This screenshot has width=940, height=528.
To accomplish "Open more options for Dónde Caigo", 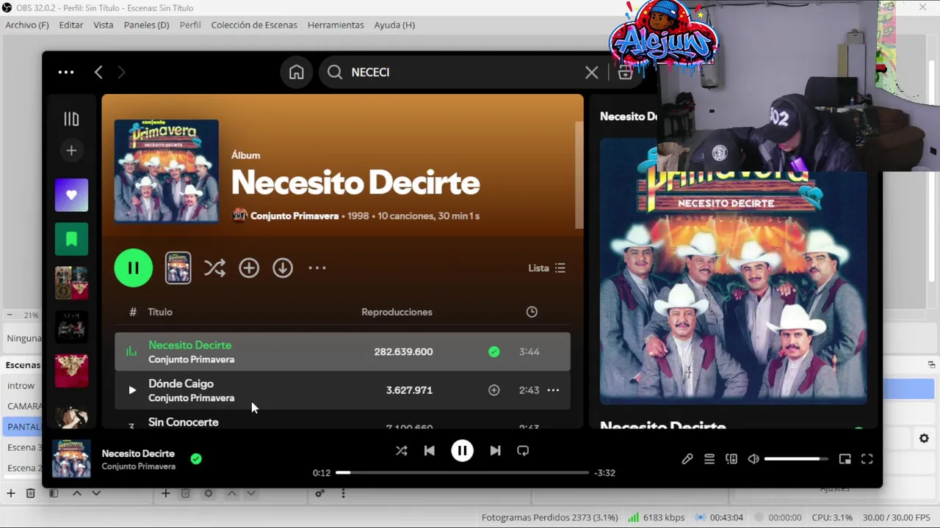I will pos(554,390).
